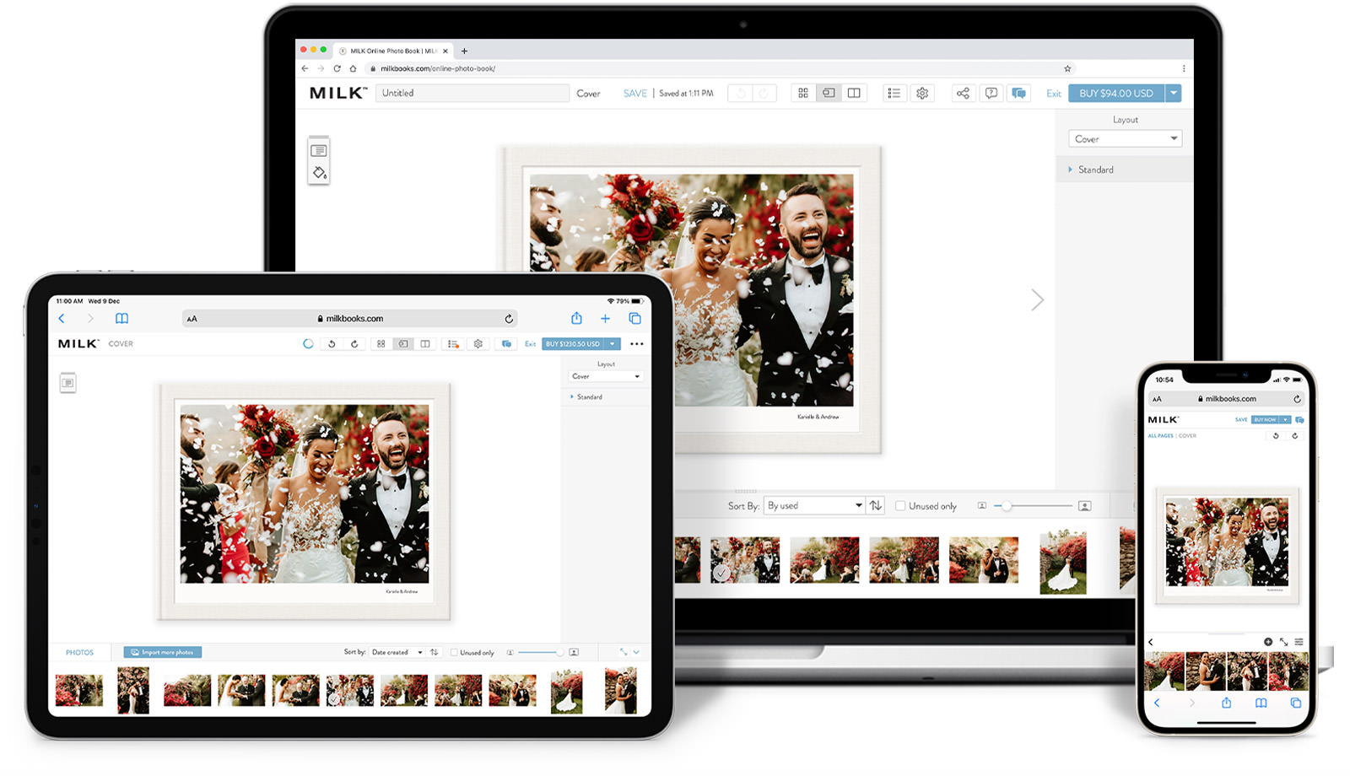Tick the Unused only checkbox on tablet

[x=454, y=652]
